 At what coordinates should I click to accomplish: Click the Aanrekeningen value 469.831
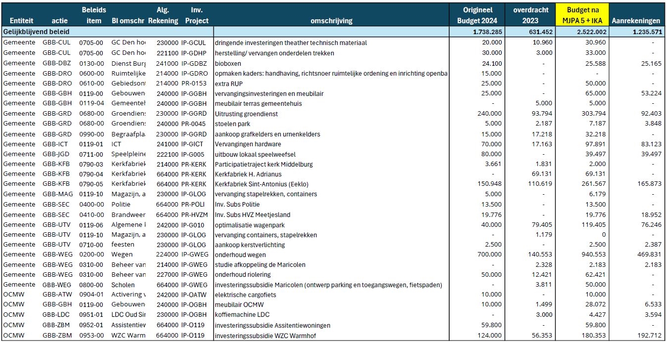click(649, 255)
